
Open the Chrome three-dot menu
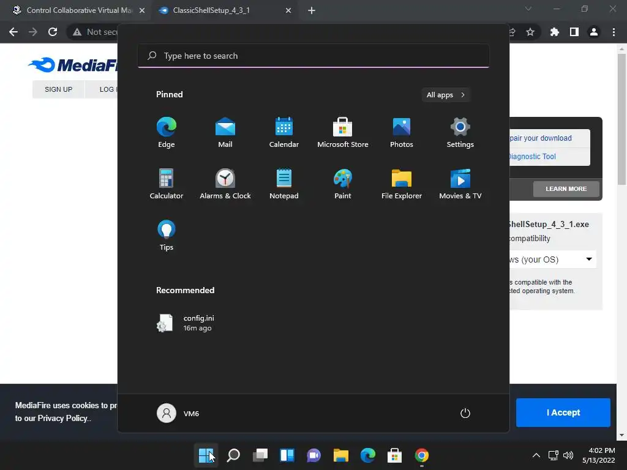(614, 32)
